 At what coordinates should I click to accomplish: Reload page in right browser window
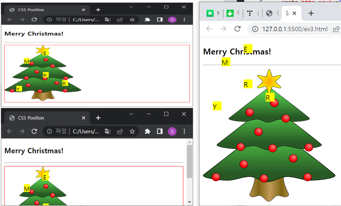coord(237,29)
